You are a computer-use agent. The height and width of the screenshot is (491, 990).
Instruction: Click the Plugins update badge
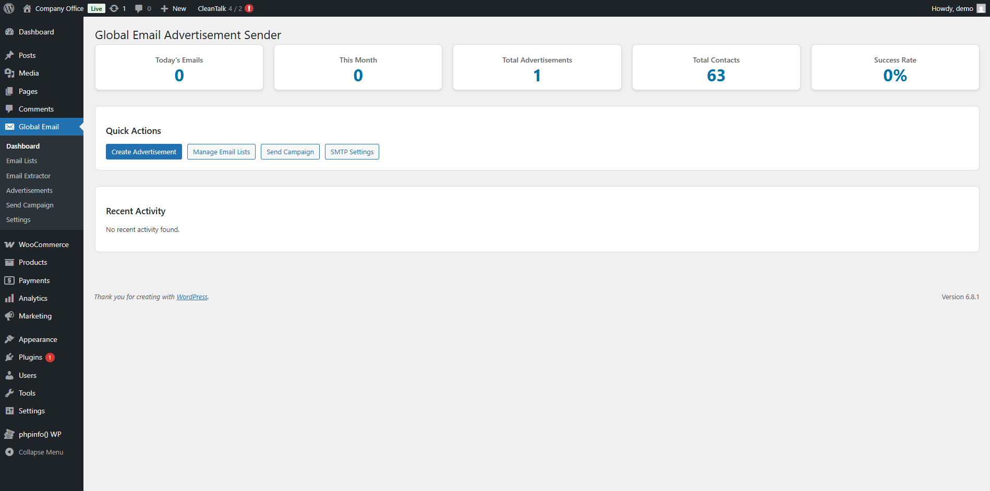(50, 358)
